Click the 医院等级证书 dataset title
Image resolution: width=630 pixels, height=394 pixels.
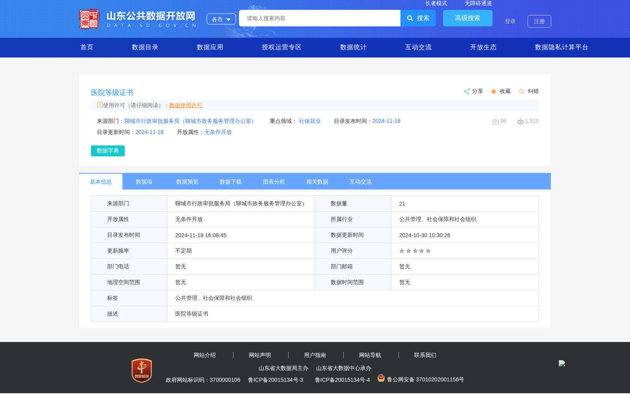click(112, 93)
